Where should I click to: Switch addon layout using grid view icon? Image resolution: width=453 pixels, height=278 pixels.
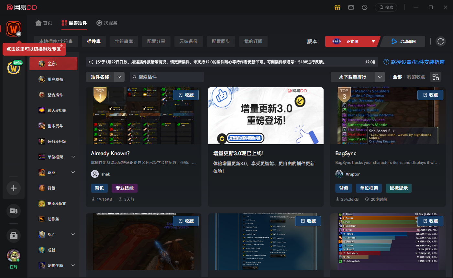click(x=435, y=77)
